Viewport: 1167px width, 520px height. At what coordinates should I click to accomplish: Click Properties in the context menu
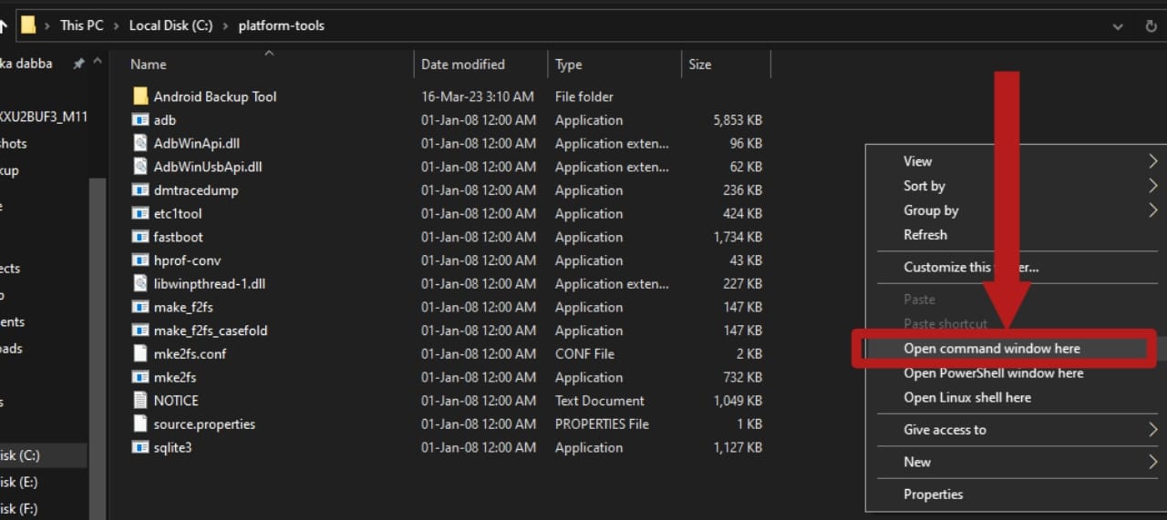(933, 495)
